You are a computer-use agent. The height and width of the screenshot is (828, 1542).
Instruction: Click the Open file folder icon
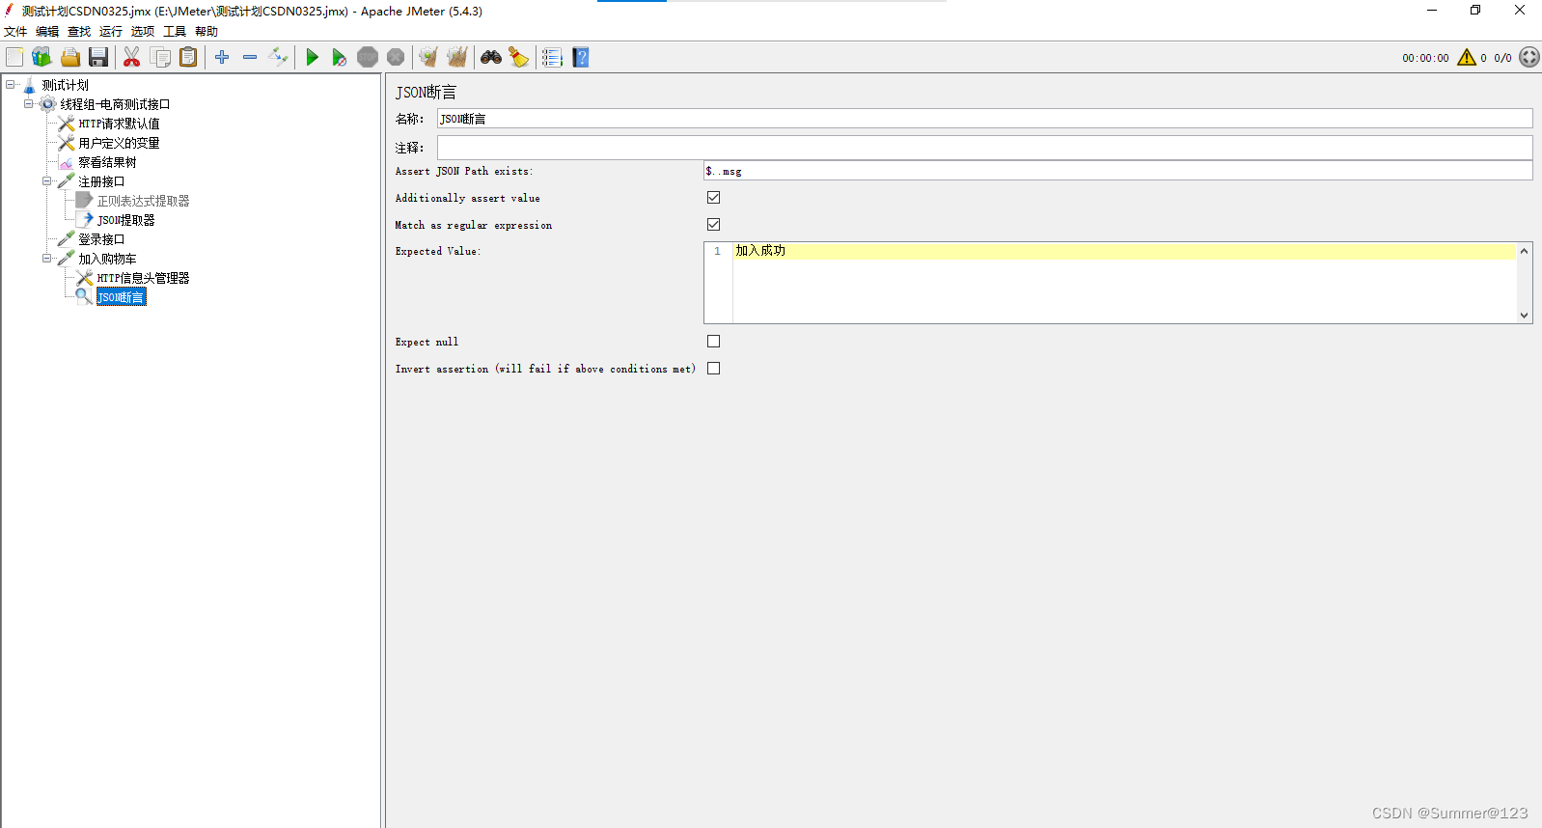pos(70,58)
